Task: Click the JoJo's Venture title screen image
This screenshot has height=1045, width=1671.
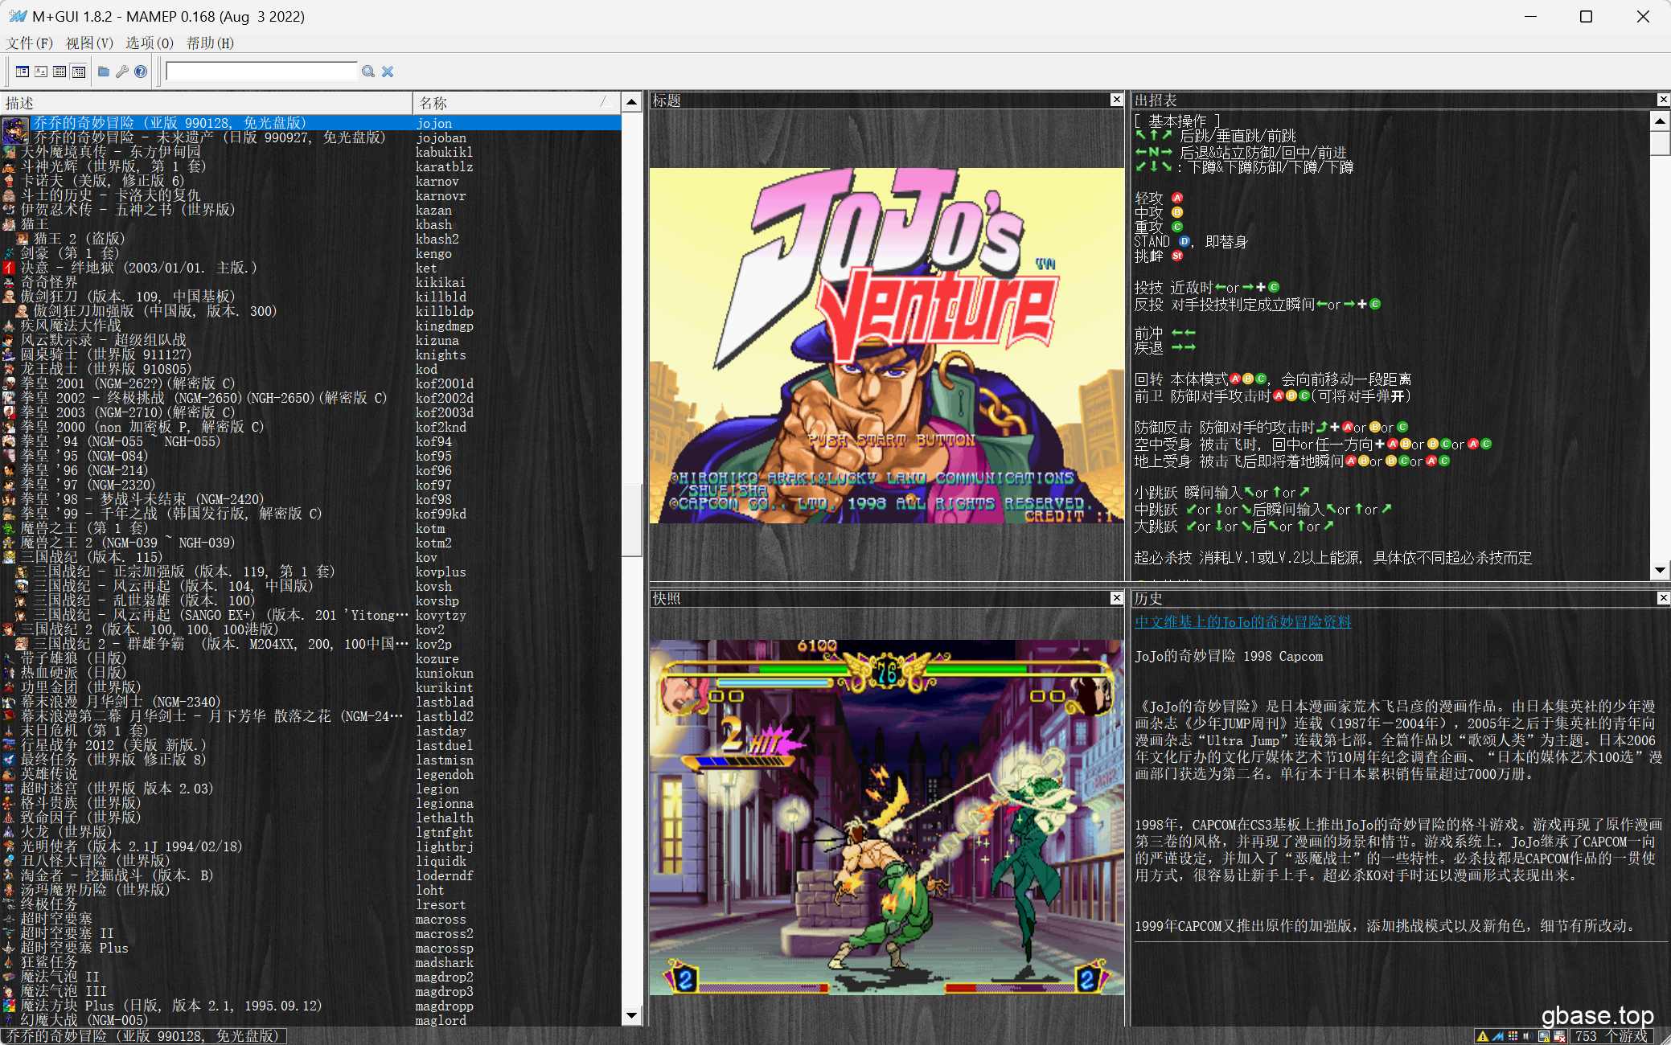Action: (x=887, y=346)
